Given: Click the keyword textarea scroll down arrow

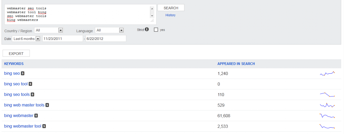Looking at the screenshot, I should 152,16.
